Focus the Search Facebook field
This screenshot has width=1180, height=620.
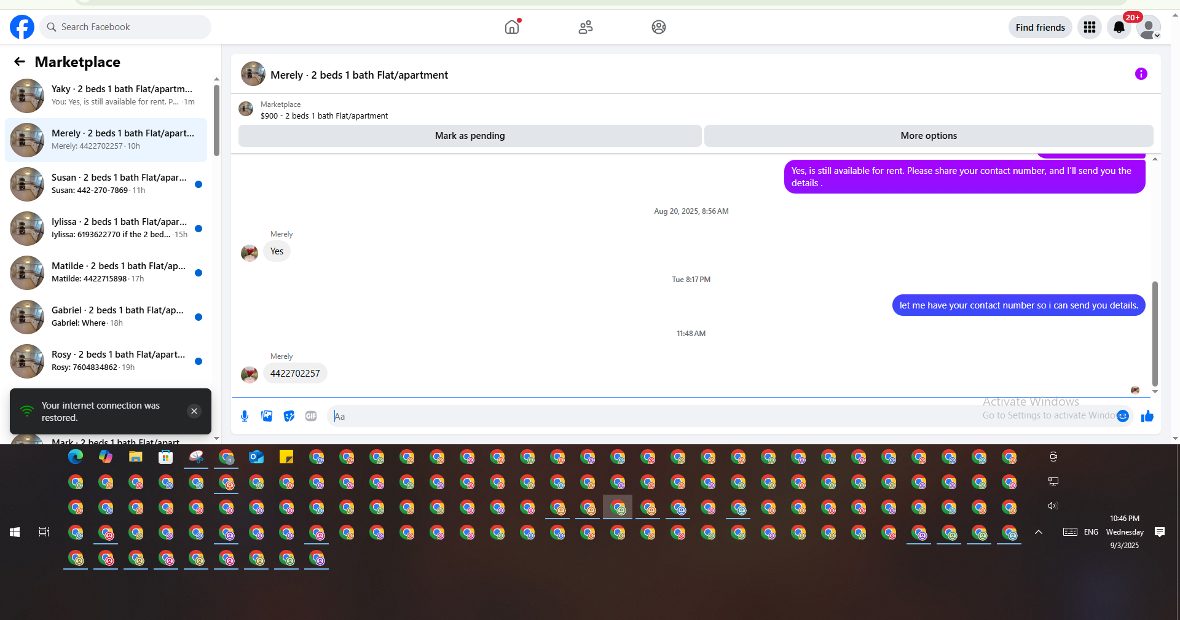[x=126, y=27]
